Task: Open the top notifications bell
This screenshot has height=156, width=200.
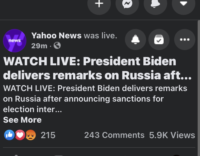Action: pyautogui.click(x=155, y=4)
